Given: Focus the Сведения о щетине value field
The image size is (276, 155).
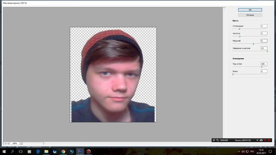Looking at the screenshot, I should (264, 48).
